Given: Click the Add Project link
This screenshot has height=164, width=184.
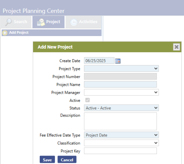Looking at the screenshot, I should (19, 32).
